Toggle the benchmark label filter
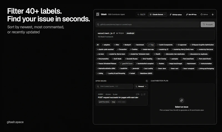Screen dimensions: 222x132 tap(140, 45)
